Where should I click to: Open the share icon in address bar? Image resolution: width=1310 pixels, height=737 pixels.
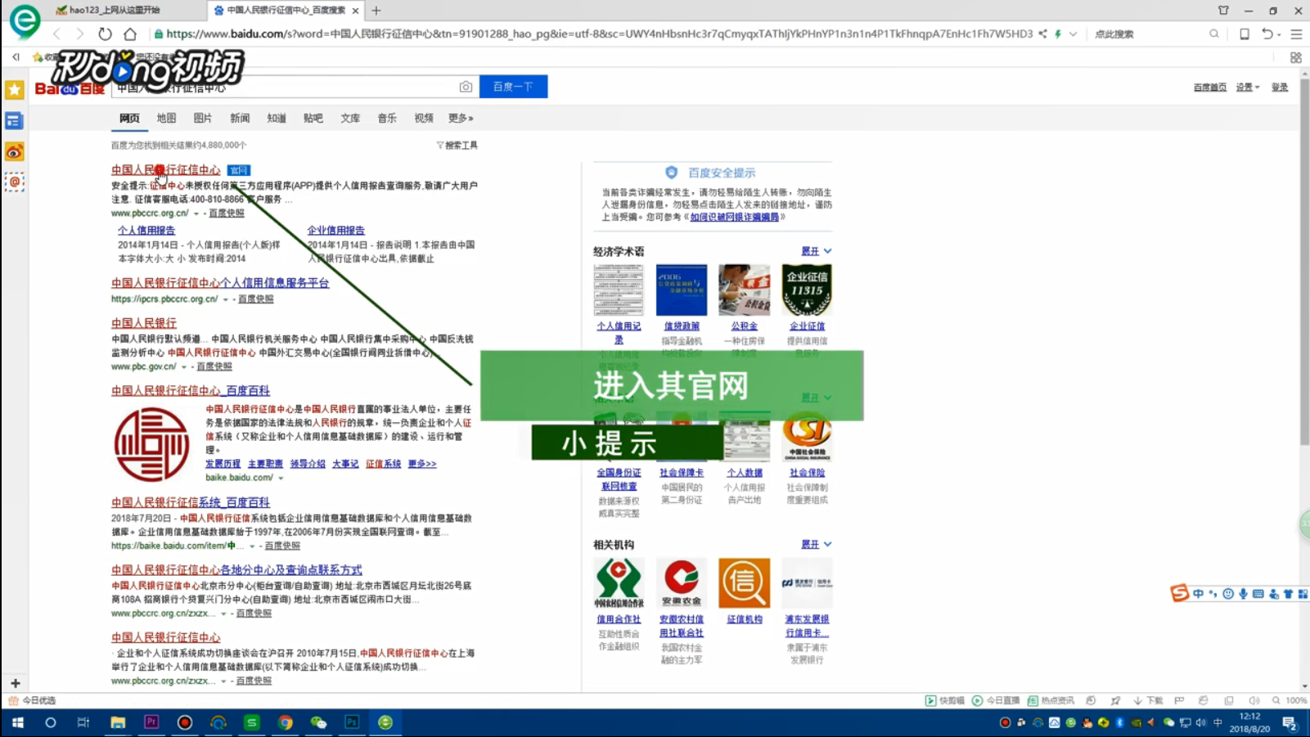click(x=1042, y=34)
